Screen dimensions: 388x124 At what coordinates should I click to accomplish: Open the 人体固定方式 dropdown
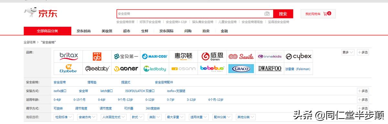pyautogui.click(x=114, y=117)
